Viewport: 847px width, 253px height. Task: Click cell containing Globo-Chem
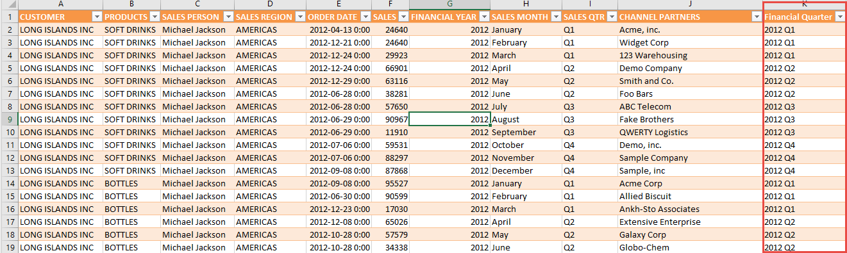click(x=691, y=247)
